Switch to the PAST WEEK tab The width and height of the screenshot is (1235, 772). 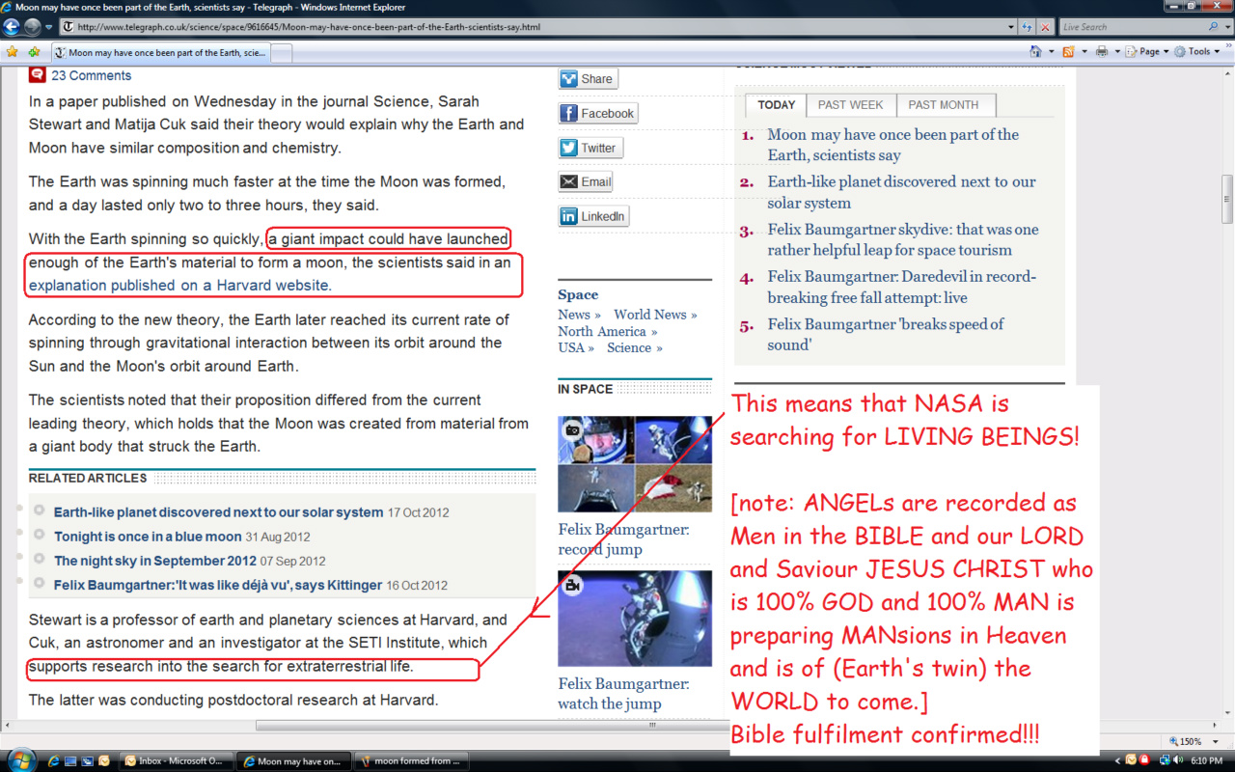click(x=850, y=105)
